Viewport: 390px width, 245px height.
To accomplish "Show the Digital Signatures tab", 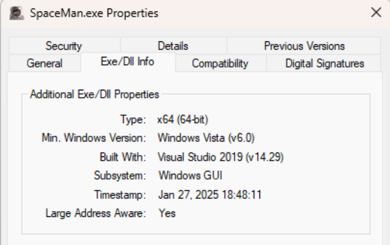I will point(324,63).
